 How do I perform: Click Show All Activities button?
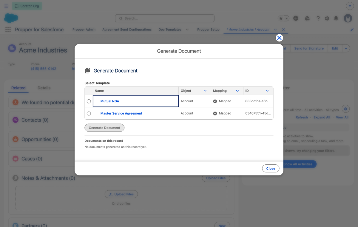(298, 164)
